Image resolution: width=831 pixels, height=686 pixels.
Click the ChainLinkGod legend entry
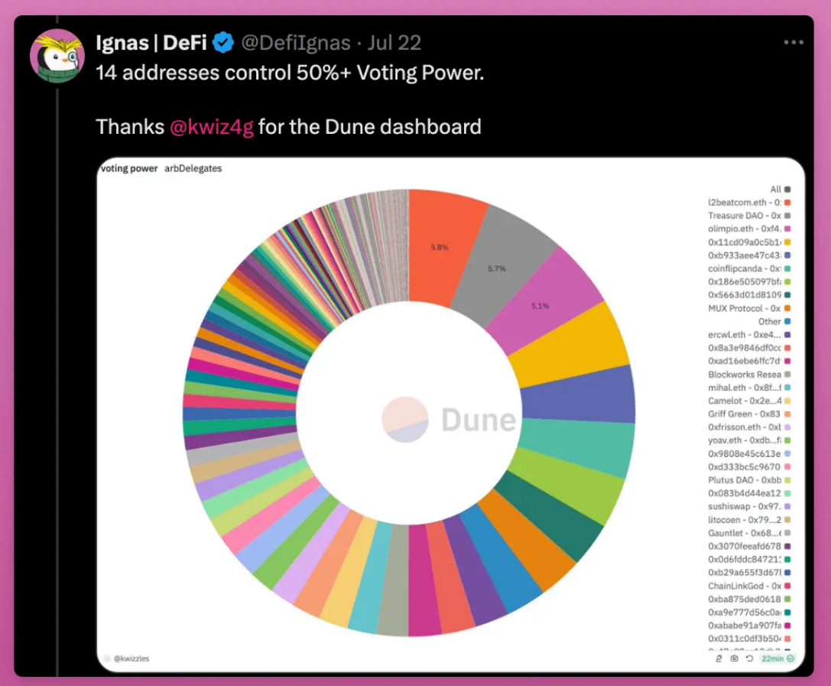click(749, 586)
